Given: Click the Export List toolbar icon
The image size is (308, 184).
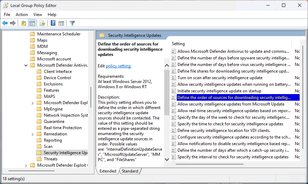Looking at the screenshot, I should [42, 23].
